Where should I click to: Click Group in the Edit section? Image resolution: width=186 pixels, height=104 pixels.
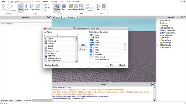89,5
